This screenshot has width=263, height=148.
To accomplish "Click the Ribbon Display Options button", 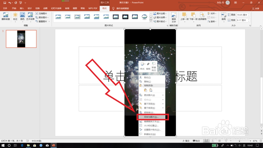I will [x=235, y=3].
